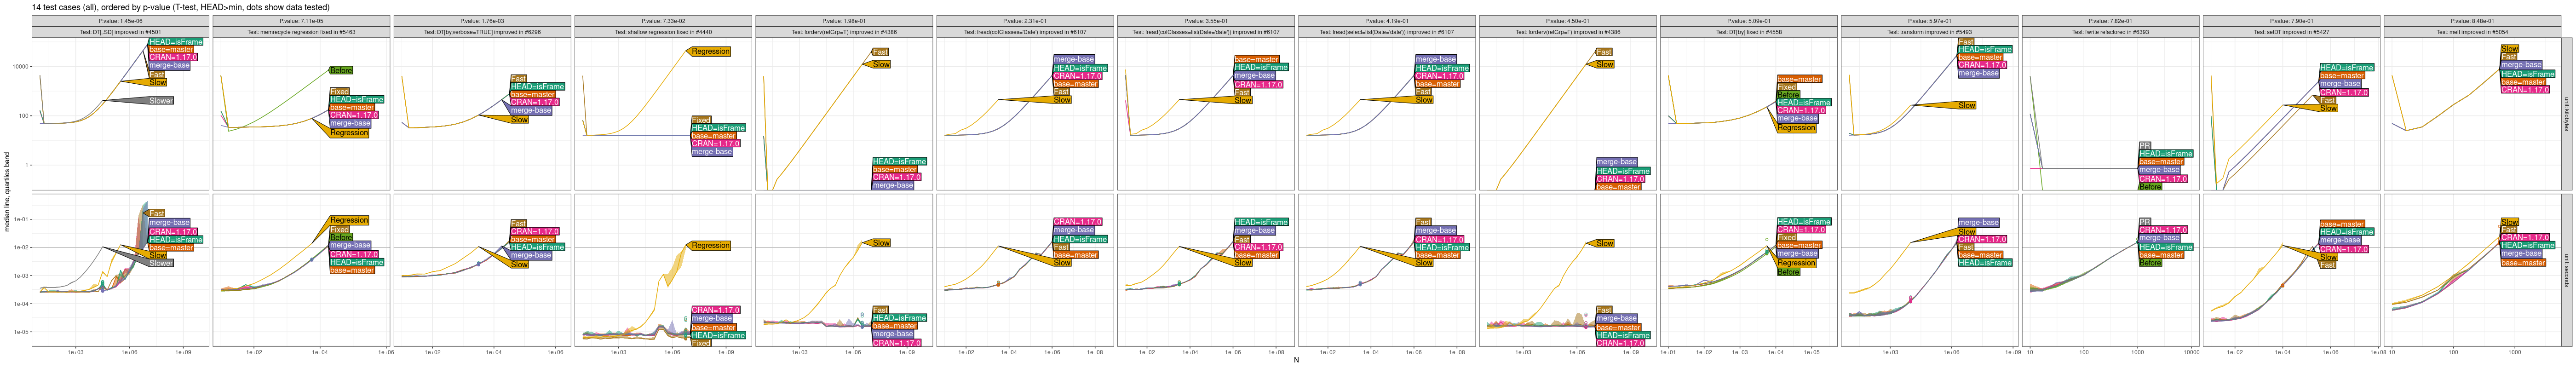Screen dimensions: 2576x368
Task: Click Regression label in shallow regression kilobytes panel
Action: click(x=710, y=51)
